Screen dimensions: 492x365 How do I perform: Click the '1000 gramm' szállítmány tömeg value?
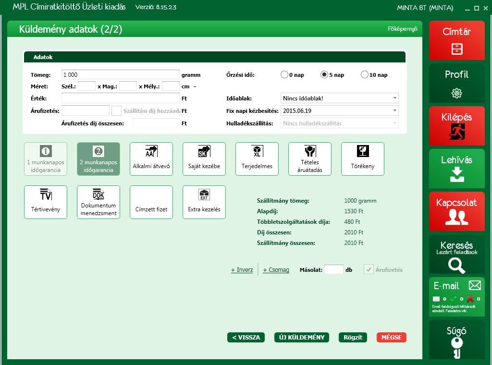tap(360, 201)
